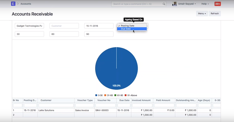Click the 15-11-2016 date field
The height and width of the screenshot is (122, 234).
(x=99, y=26)
